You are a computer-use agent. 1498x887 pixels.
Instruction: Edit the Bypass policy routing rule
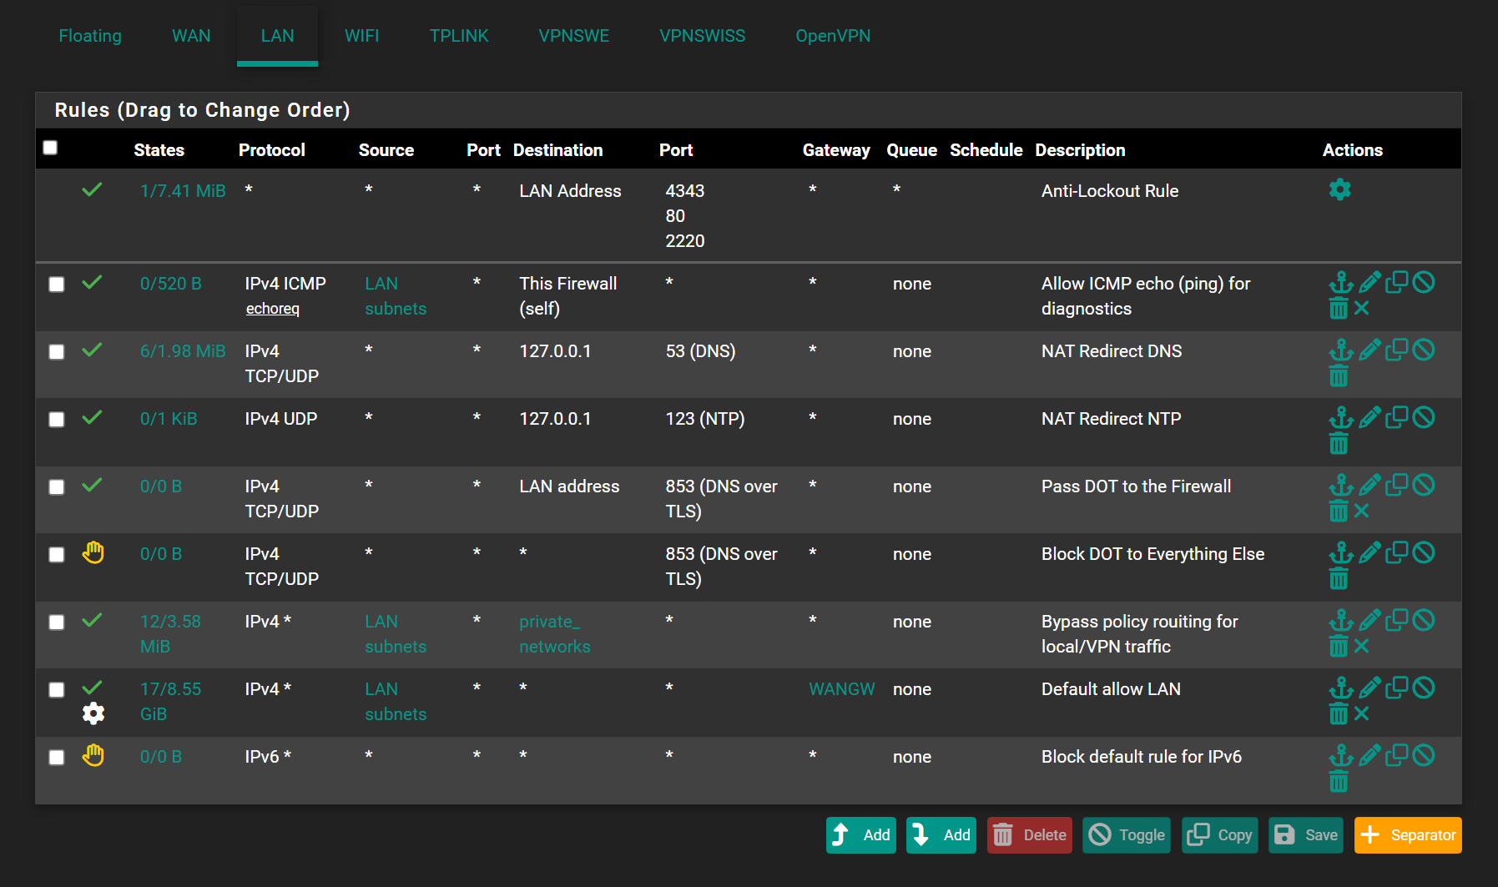coord(1369,620)
